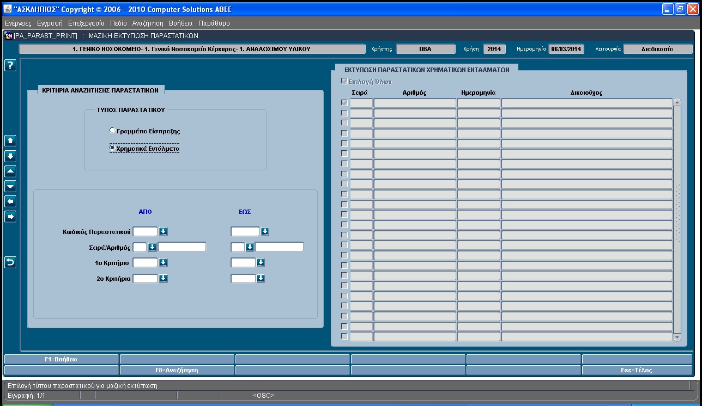Open list for 2ο Κριτήριο ΕΩΣ
Screen dimensions: 702x406
(261, 279)
